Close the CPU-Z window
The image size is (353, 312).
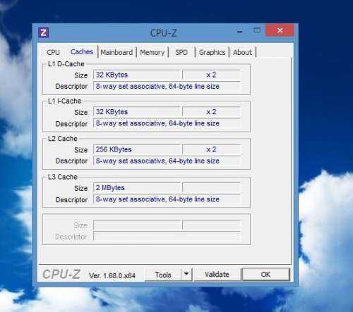coord(280,30)
